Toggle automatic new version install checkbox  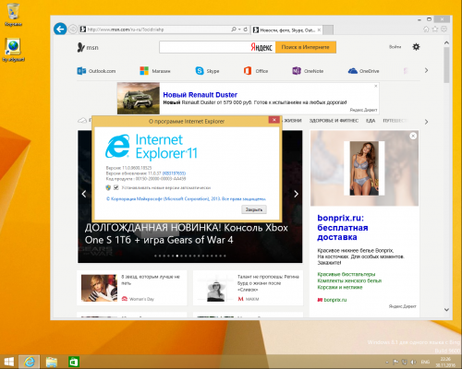click(x=116, y=187)
